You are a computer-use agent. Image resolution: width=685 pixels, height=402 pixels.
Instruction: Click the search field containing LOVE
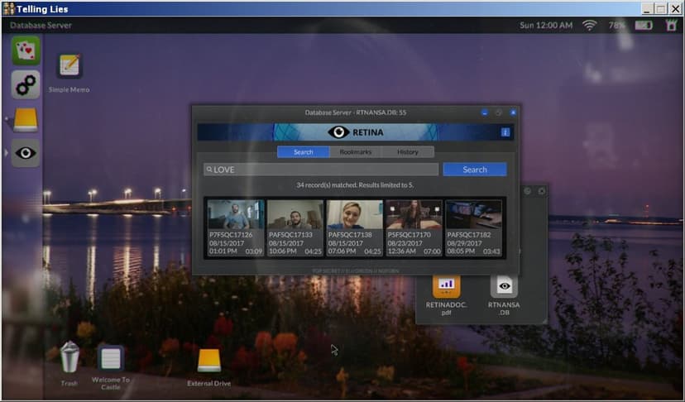point(321,170)
